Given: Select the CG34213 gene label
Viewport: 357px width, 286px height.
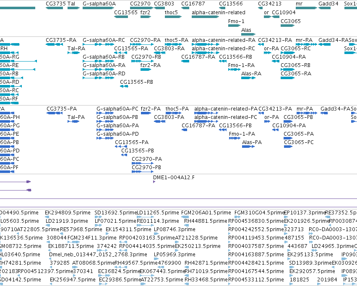Looking at the screenshot, I should 270,4.
